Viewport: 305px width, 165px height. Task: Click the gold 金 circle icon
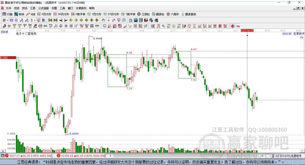[174, 26]
